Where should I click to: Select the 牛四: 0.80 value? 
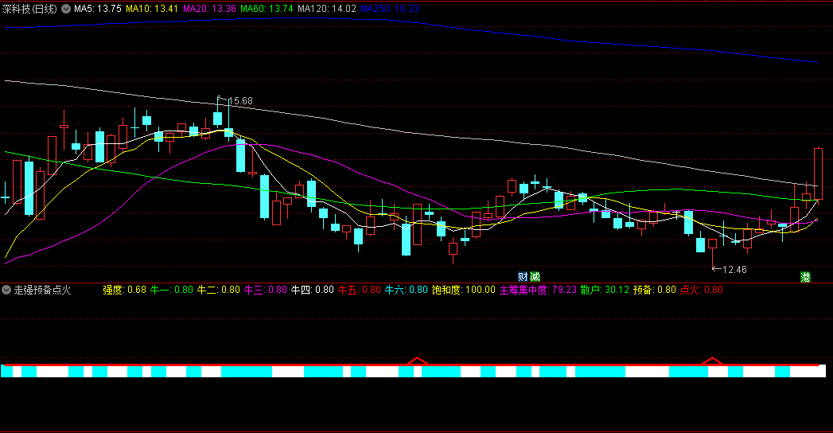[x=312, y=290]
